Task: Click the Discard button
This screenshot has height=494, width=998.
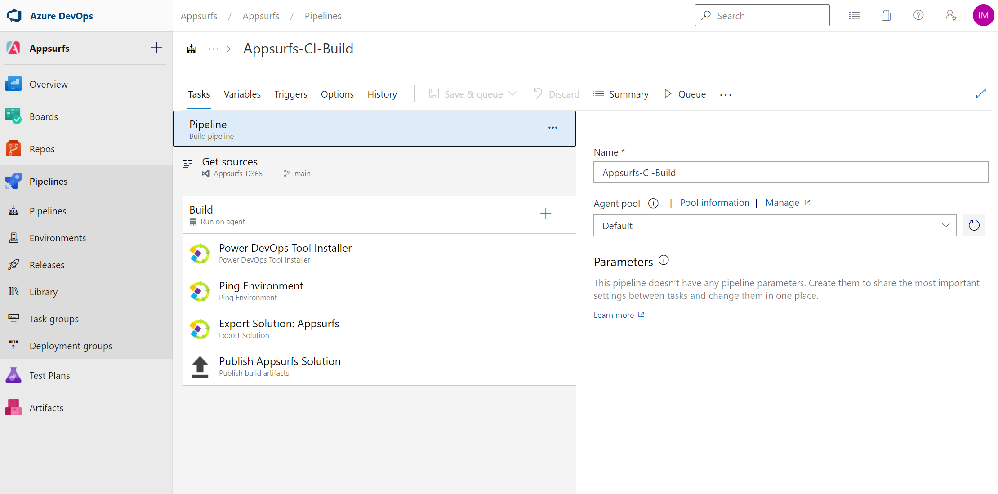Action: tap(557, 94)
